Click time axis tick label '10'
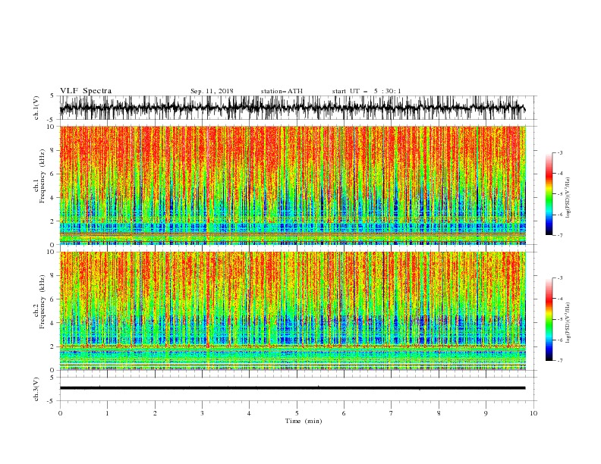Screen dimensions: 601x464 (x=533, y=413)
